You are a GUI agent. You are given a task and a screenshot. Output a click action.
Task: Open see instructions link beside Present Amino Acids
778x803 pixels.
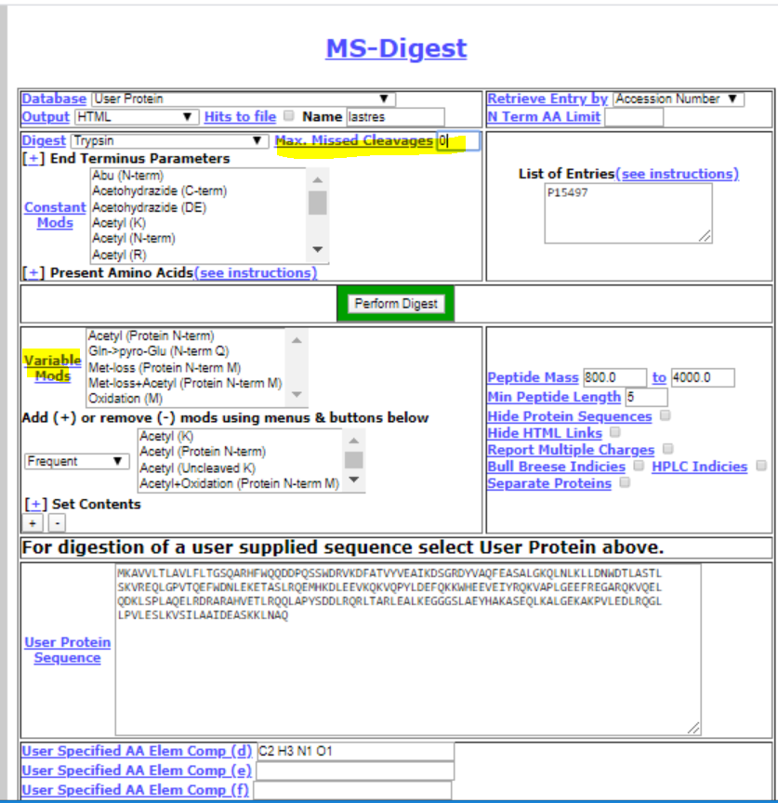(x=256, y=273)
